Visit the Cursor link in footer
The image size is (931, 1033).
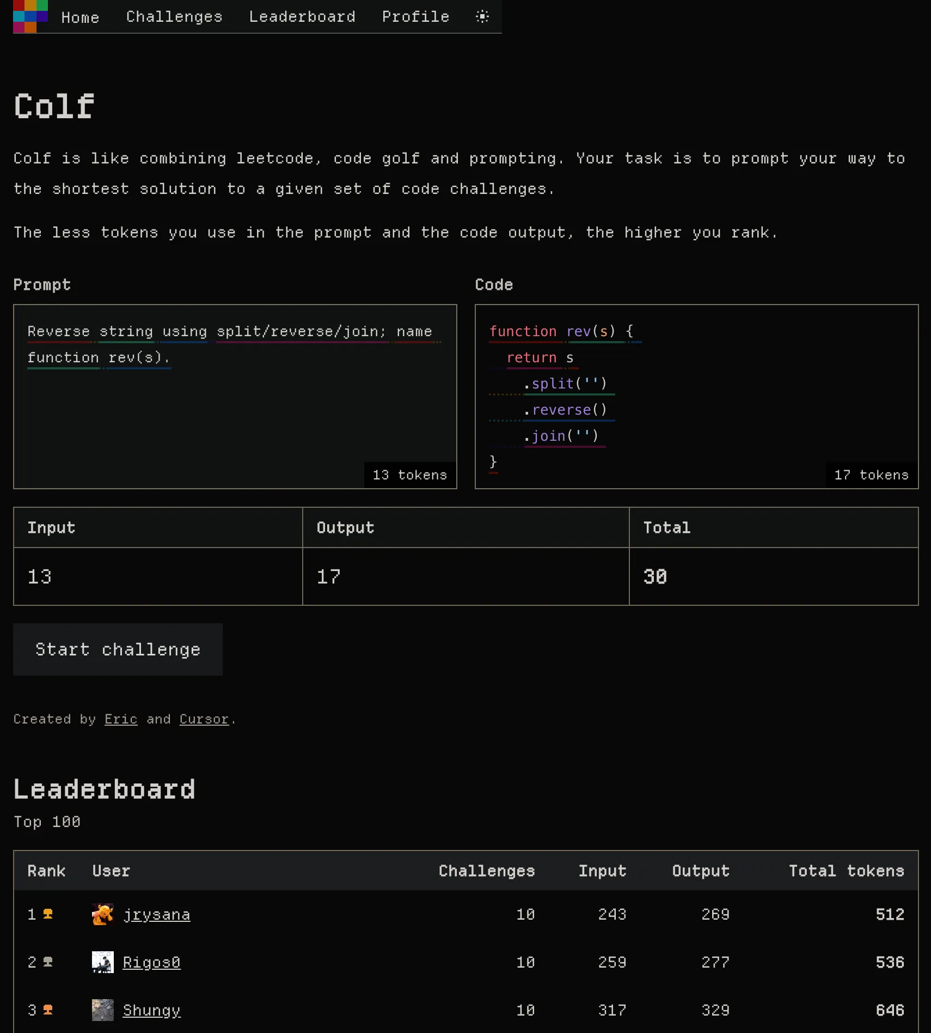[204, 719]
